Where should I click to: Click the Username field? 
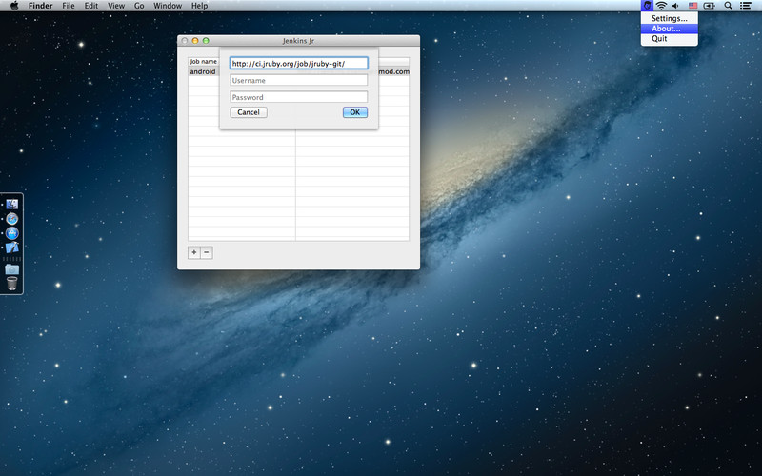pos(299,80)
